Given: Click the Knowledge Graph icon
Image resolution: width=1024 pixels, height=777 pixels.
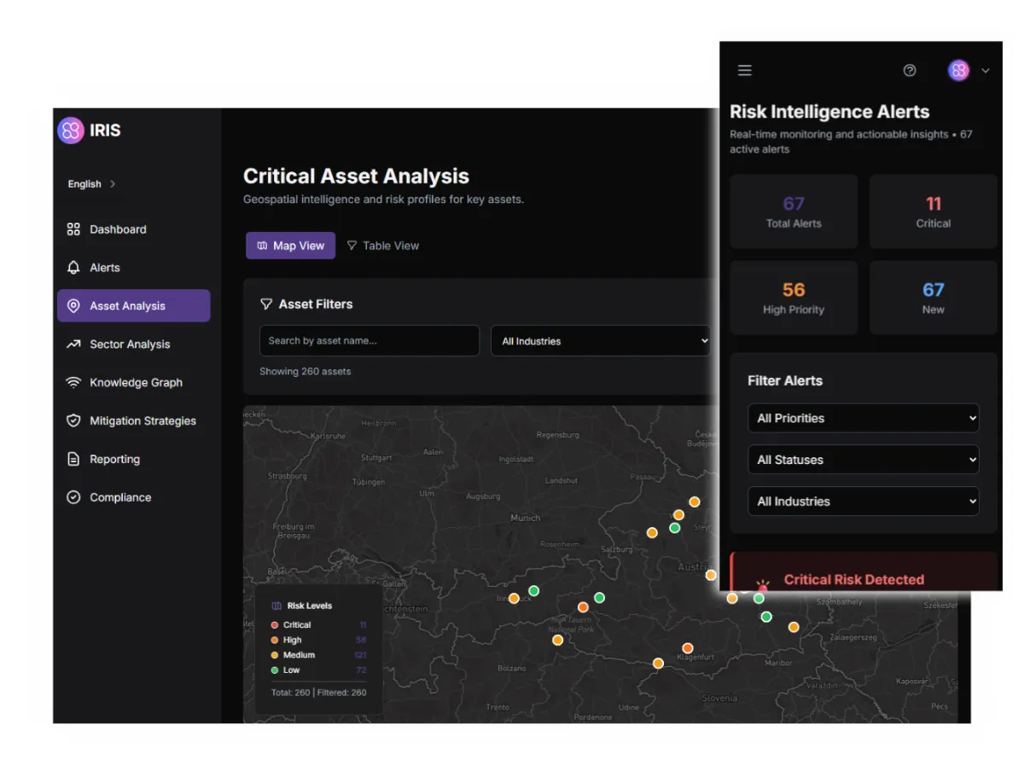Looking at the screenshot, I should tap(73, 382).
